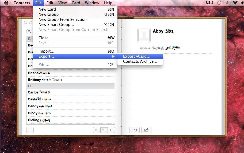
Task: Choose New Smart Group… item
Action: (x=75, y=25)
